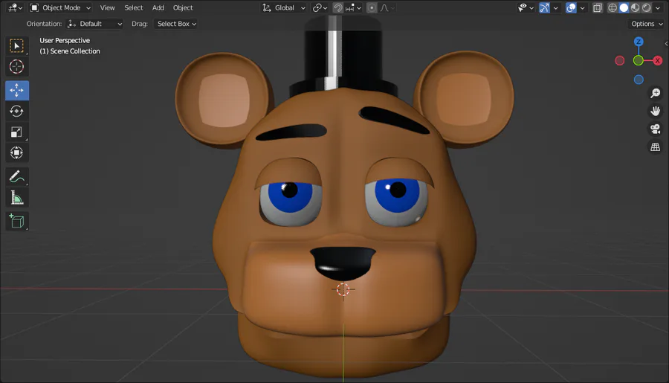Viewport: 669px width, 383px height.
Task: Switch to solid shading
Action: [624, 7]
